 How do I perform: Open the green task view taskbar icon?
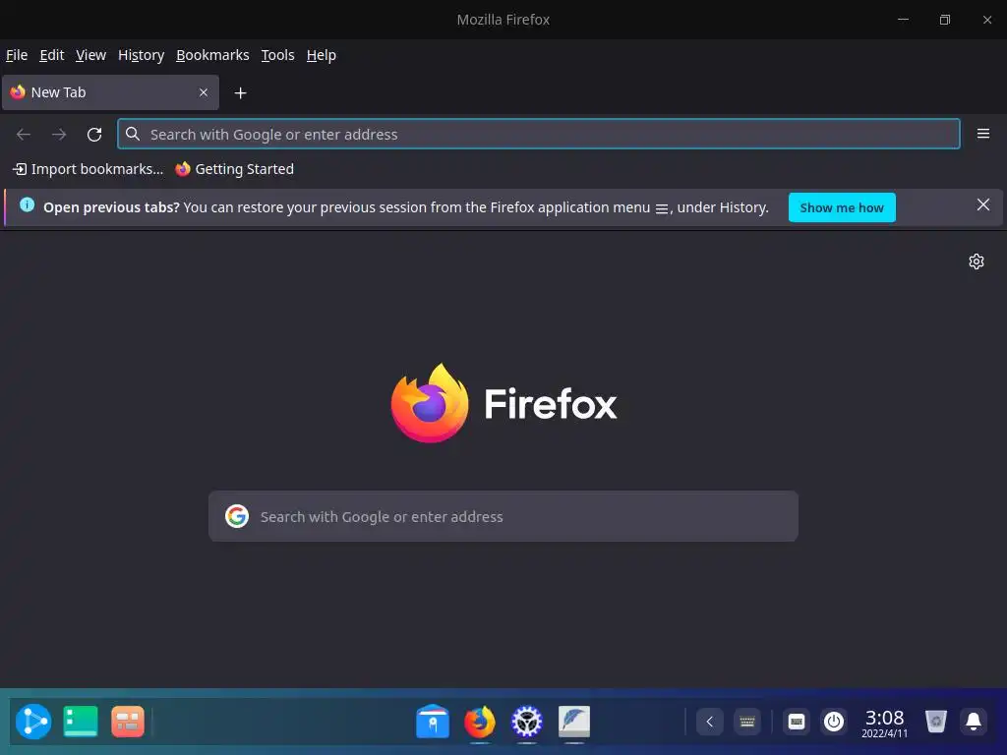coord(81,721)
